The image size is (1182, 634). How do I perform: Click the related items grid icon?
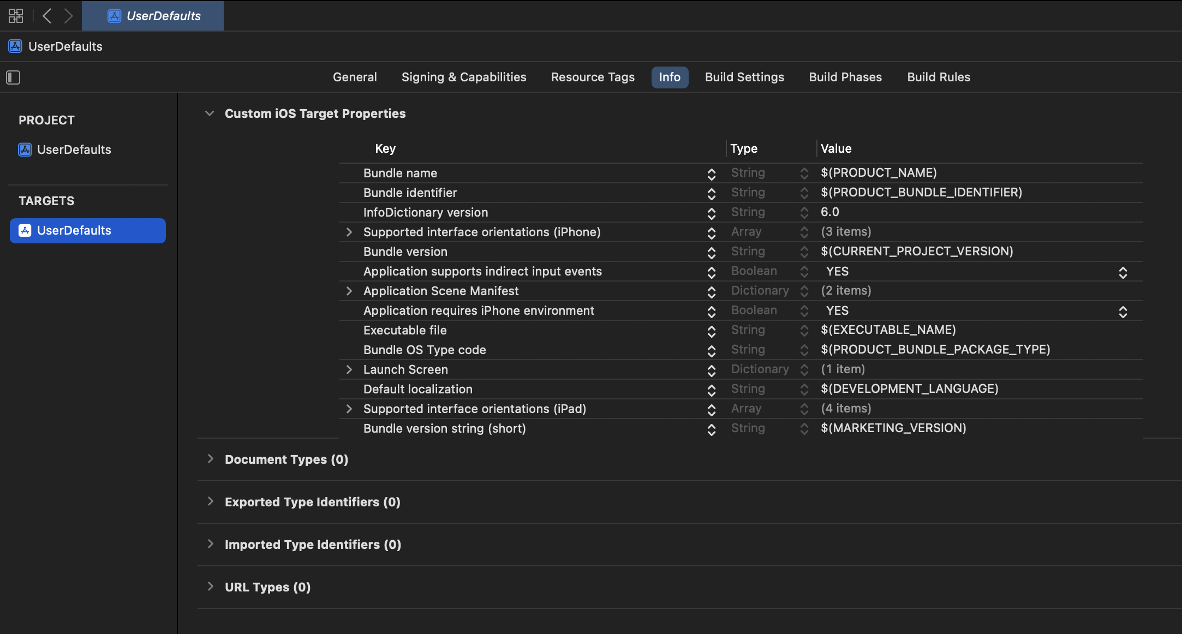click(x=16, y=16)
